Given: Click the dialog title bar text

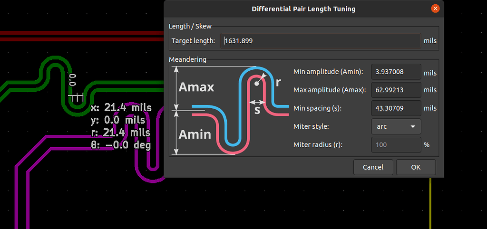Looking at the screenshot, I should [303, 9].
